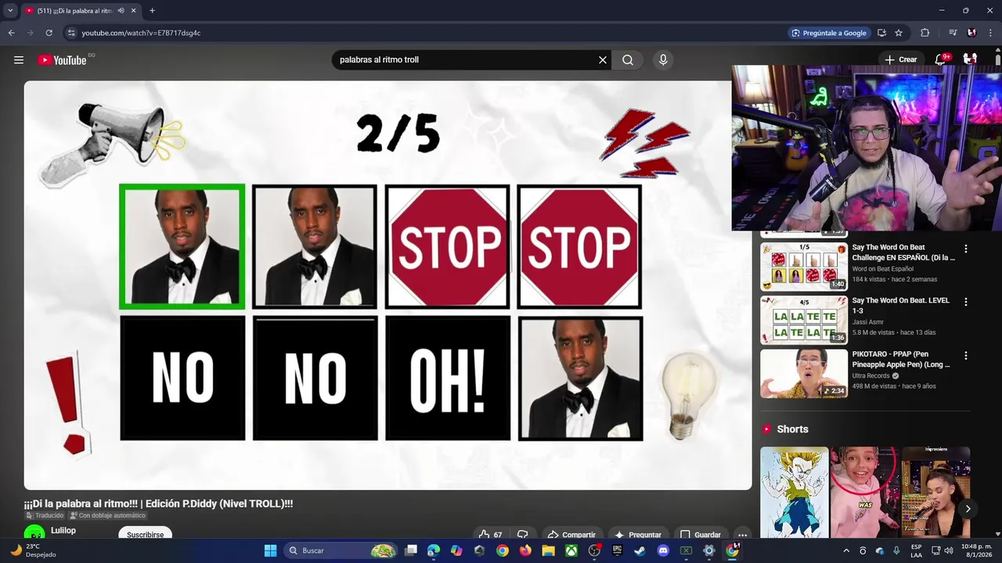The height and width of the screenshot is (563, 1002).
Task: Open the media control icon in toolbar
Action: click(953, 33)
